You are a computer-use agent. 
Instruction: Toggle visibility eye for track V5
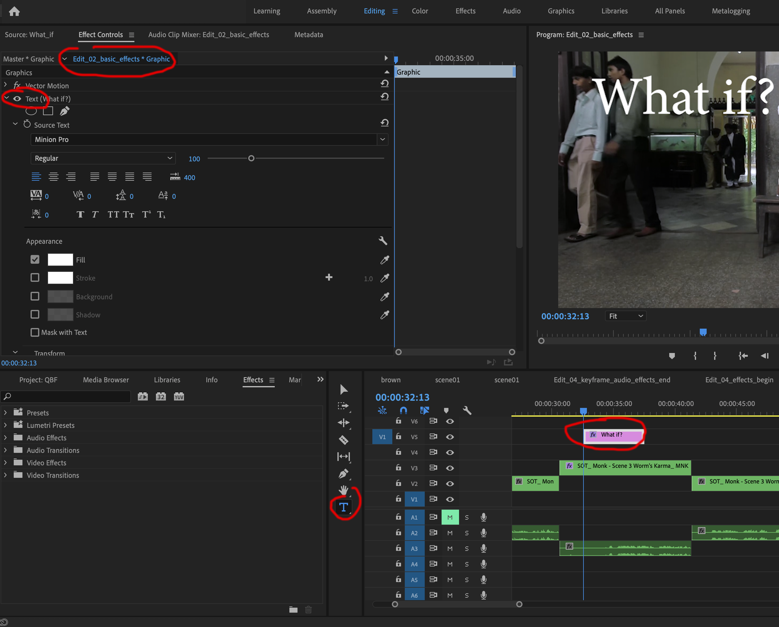(x=449, y=437)
